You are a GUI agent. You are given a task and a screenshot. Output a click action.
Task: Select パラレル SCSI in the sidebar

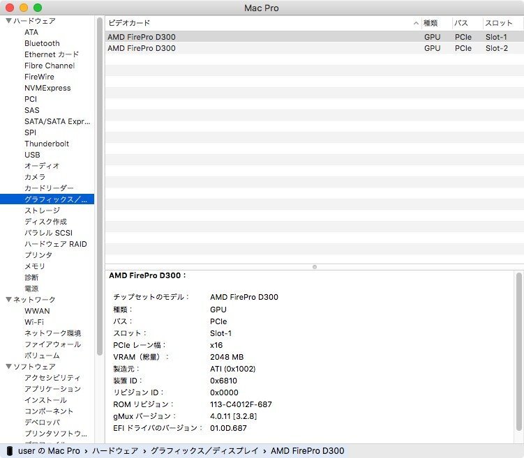tap(48, 233)
